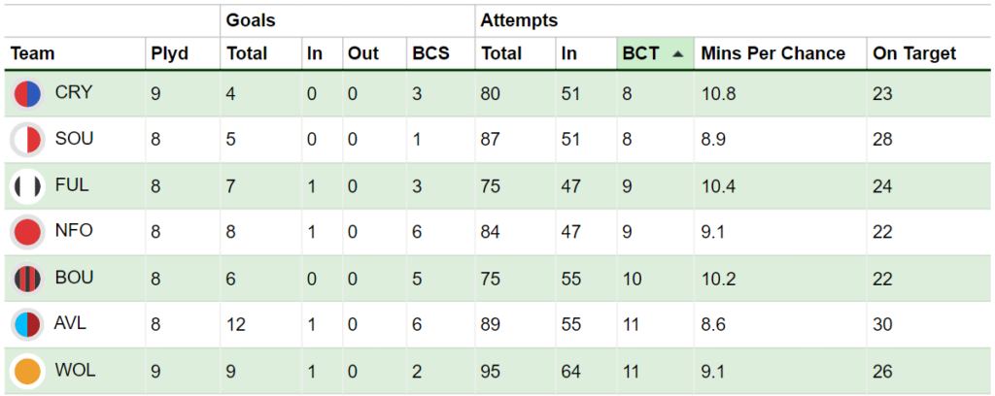Click the Goals Out column header
The image size is (995, 396).
point(363,53)
